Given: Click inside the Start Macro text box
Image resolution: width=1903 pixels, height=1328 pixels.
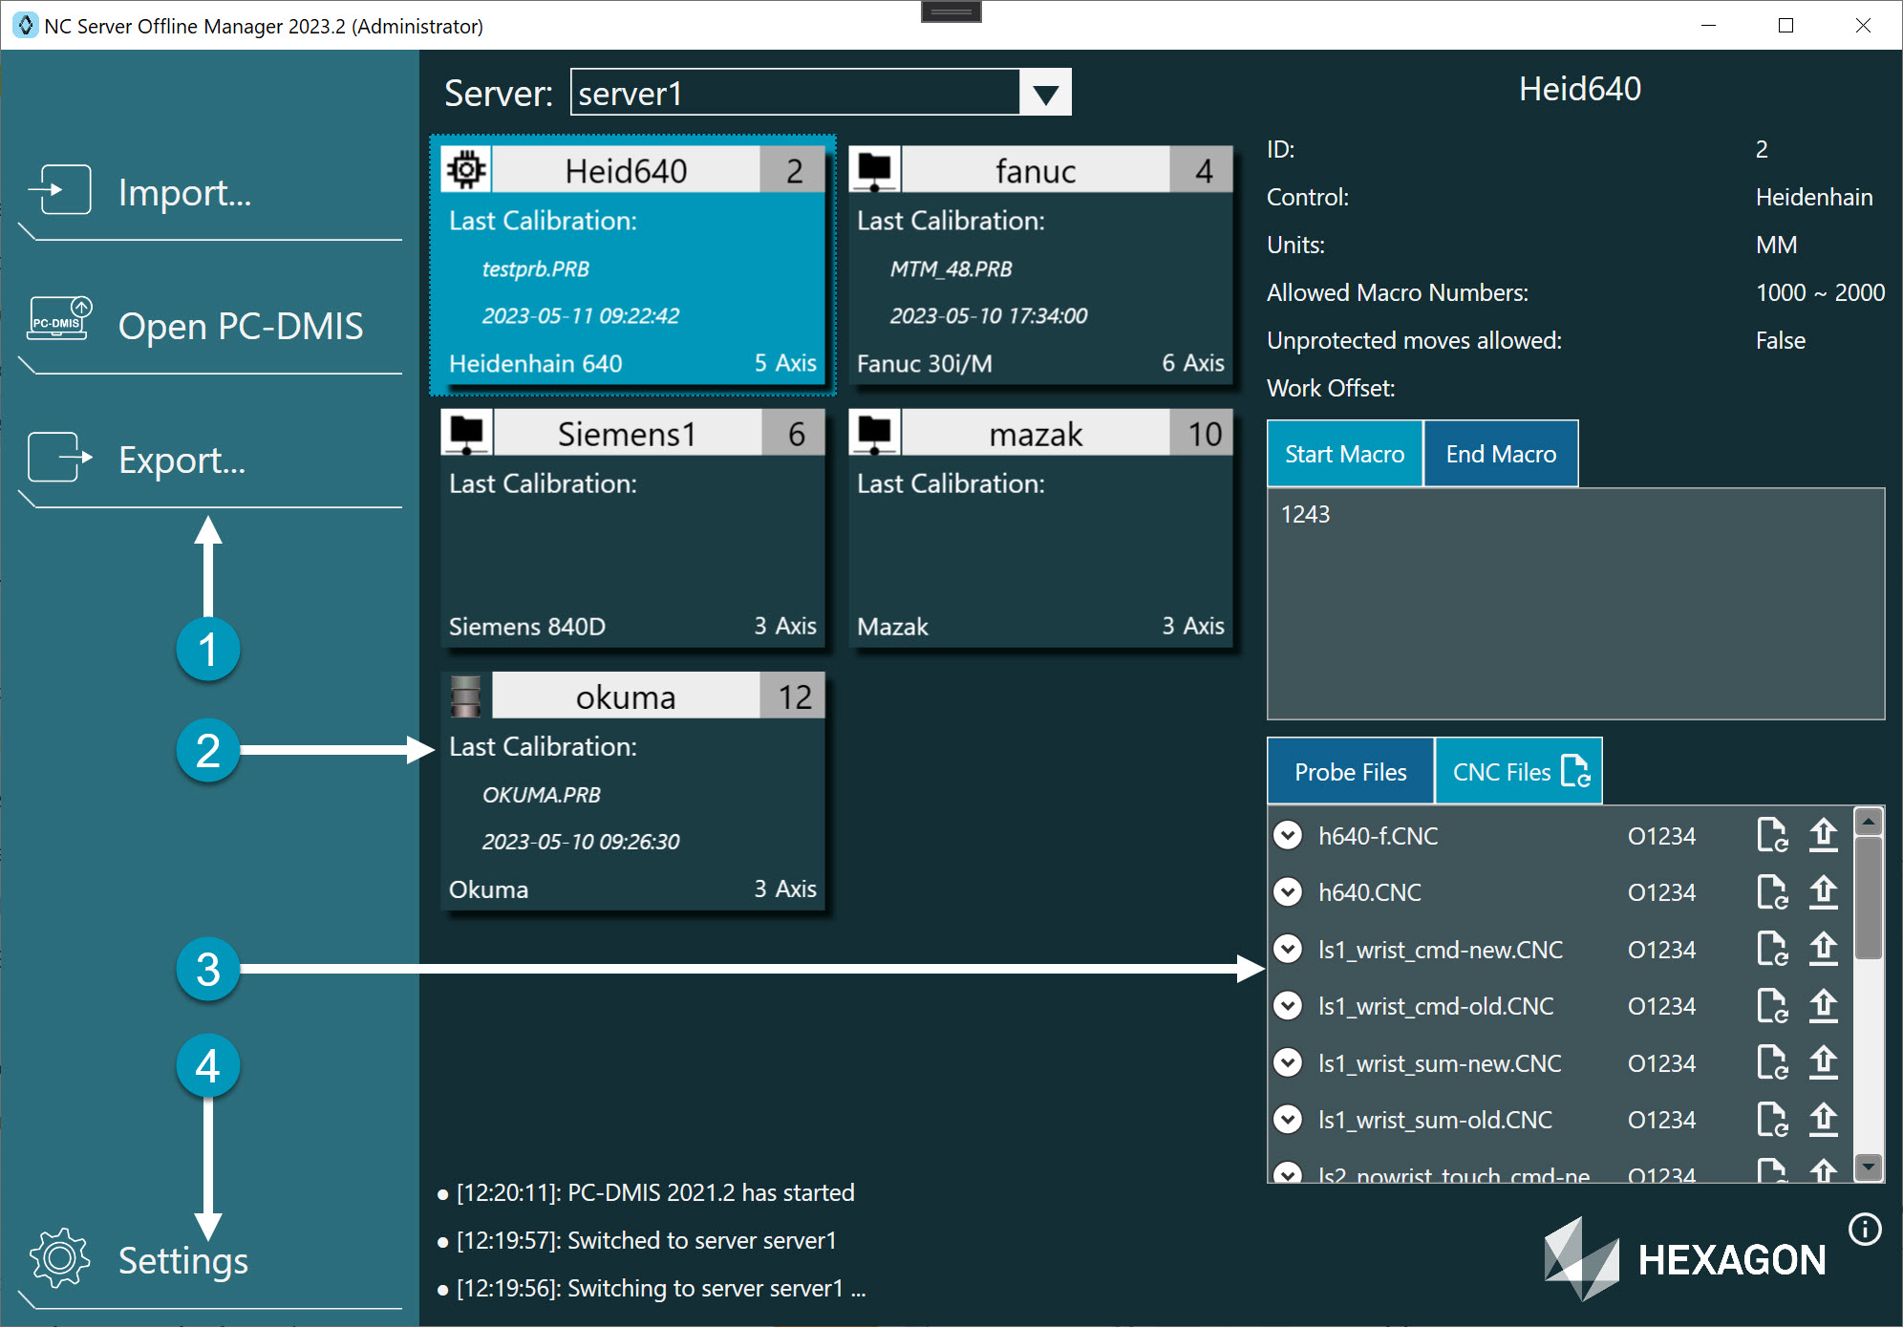Looking at the screenshot, I should coord(1574,603).
